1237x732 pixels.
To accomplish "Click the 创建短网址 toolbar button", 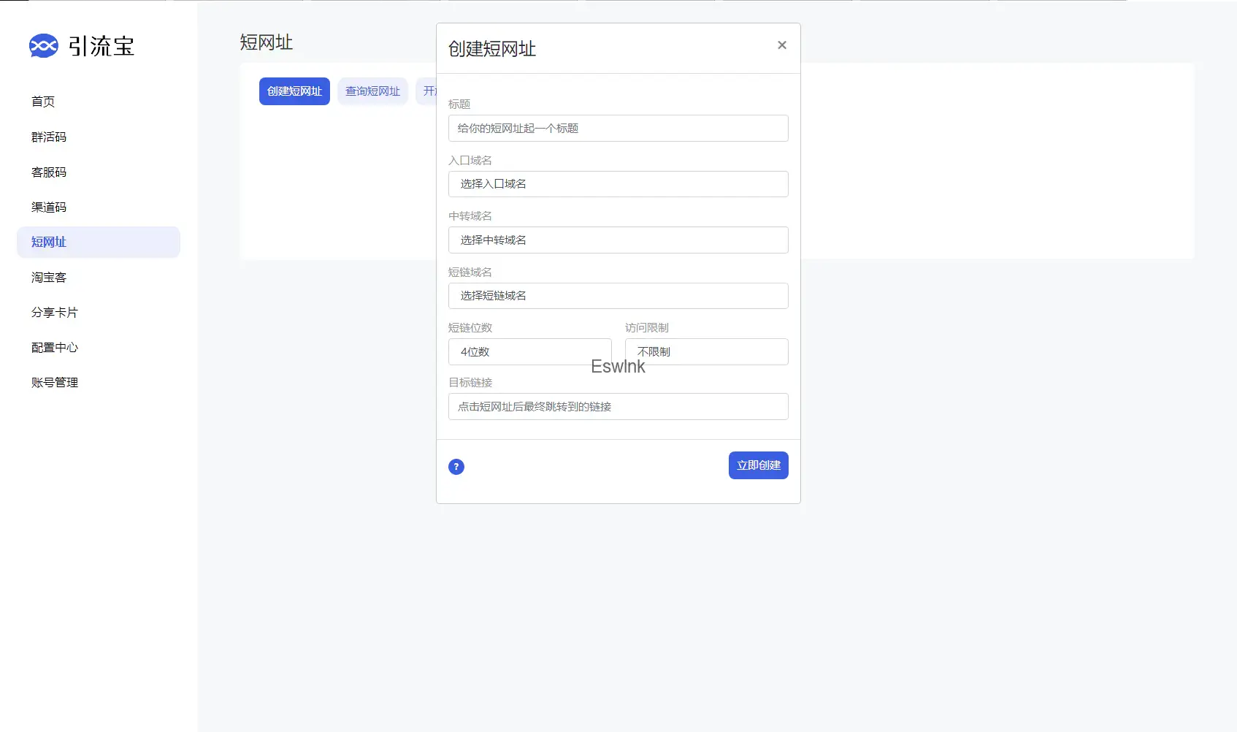I will tap(294, 91).
